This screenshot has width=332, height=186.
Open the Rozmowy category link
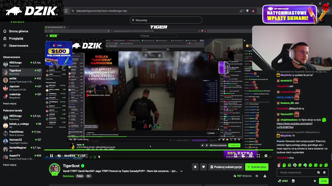click(x=68, y=176)
